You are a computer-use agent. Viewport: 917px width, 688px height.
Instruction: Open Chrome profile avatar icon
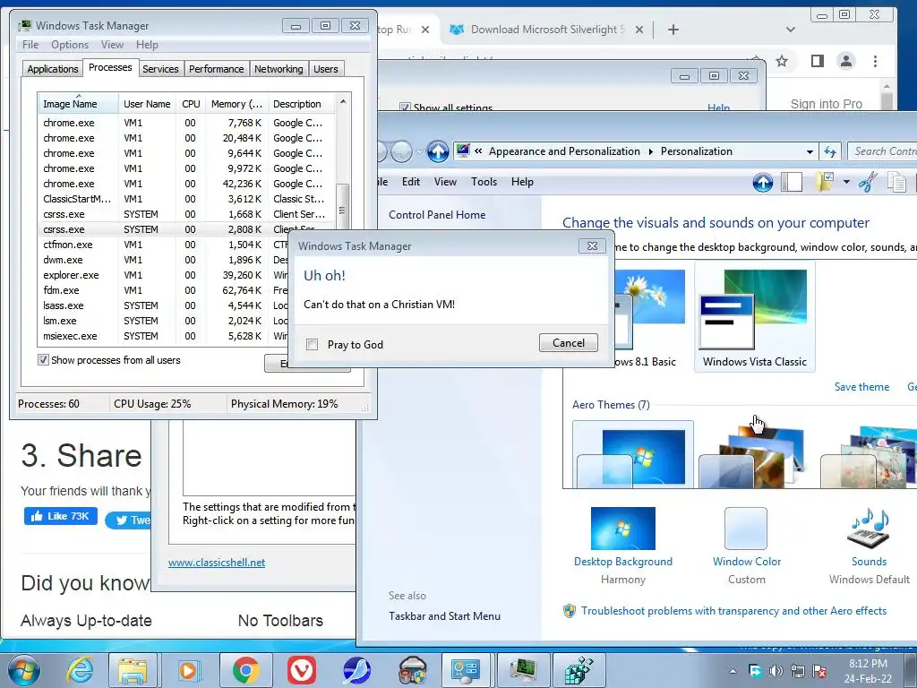[845, 61]
